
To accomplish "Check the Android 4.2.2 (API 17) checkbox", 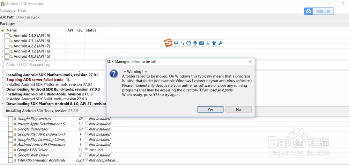I will pos(7,46).
